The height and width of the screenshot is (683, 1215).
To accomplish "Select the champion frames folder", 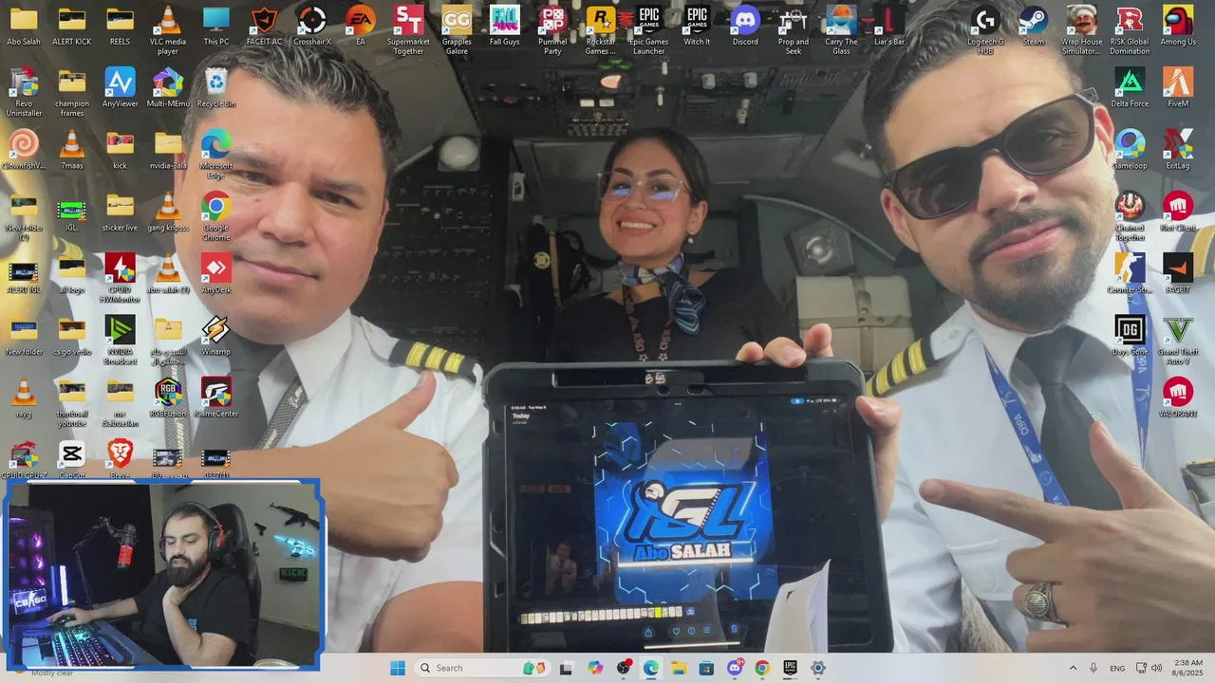I will [x=72, y=92].
